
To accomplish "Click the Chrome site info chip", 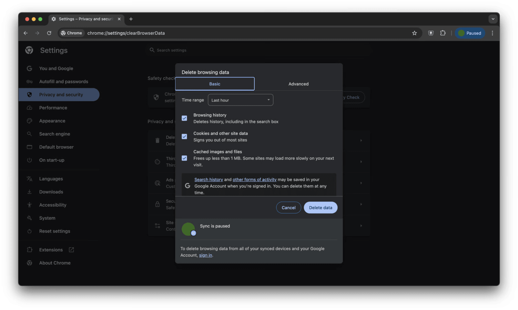I will point(71,33).
